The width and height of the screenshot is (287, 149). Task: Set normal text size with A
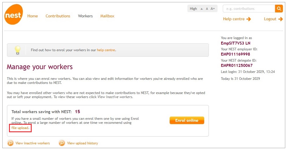click(207, 9)
